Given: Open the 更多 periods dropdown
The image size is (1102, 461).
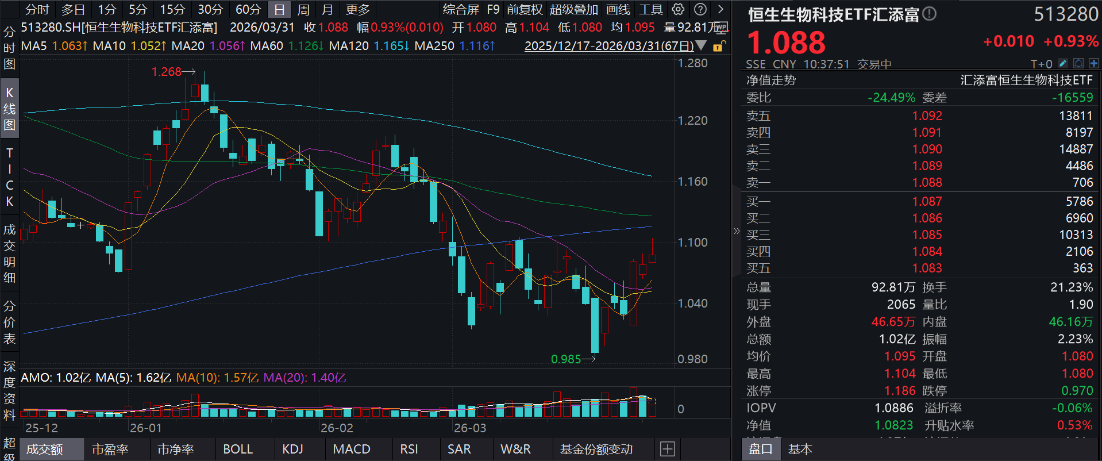Looking at the screenshot, I should (358, 9).
